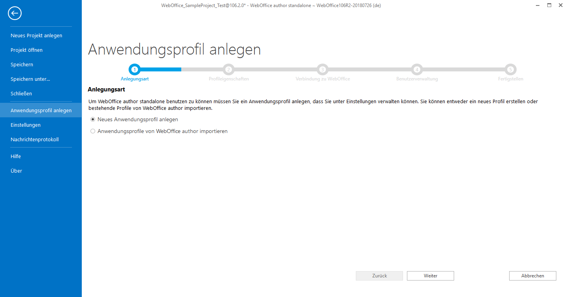Go to Einstellungen
Screen dimensions: 565x297
41,125
